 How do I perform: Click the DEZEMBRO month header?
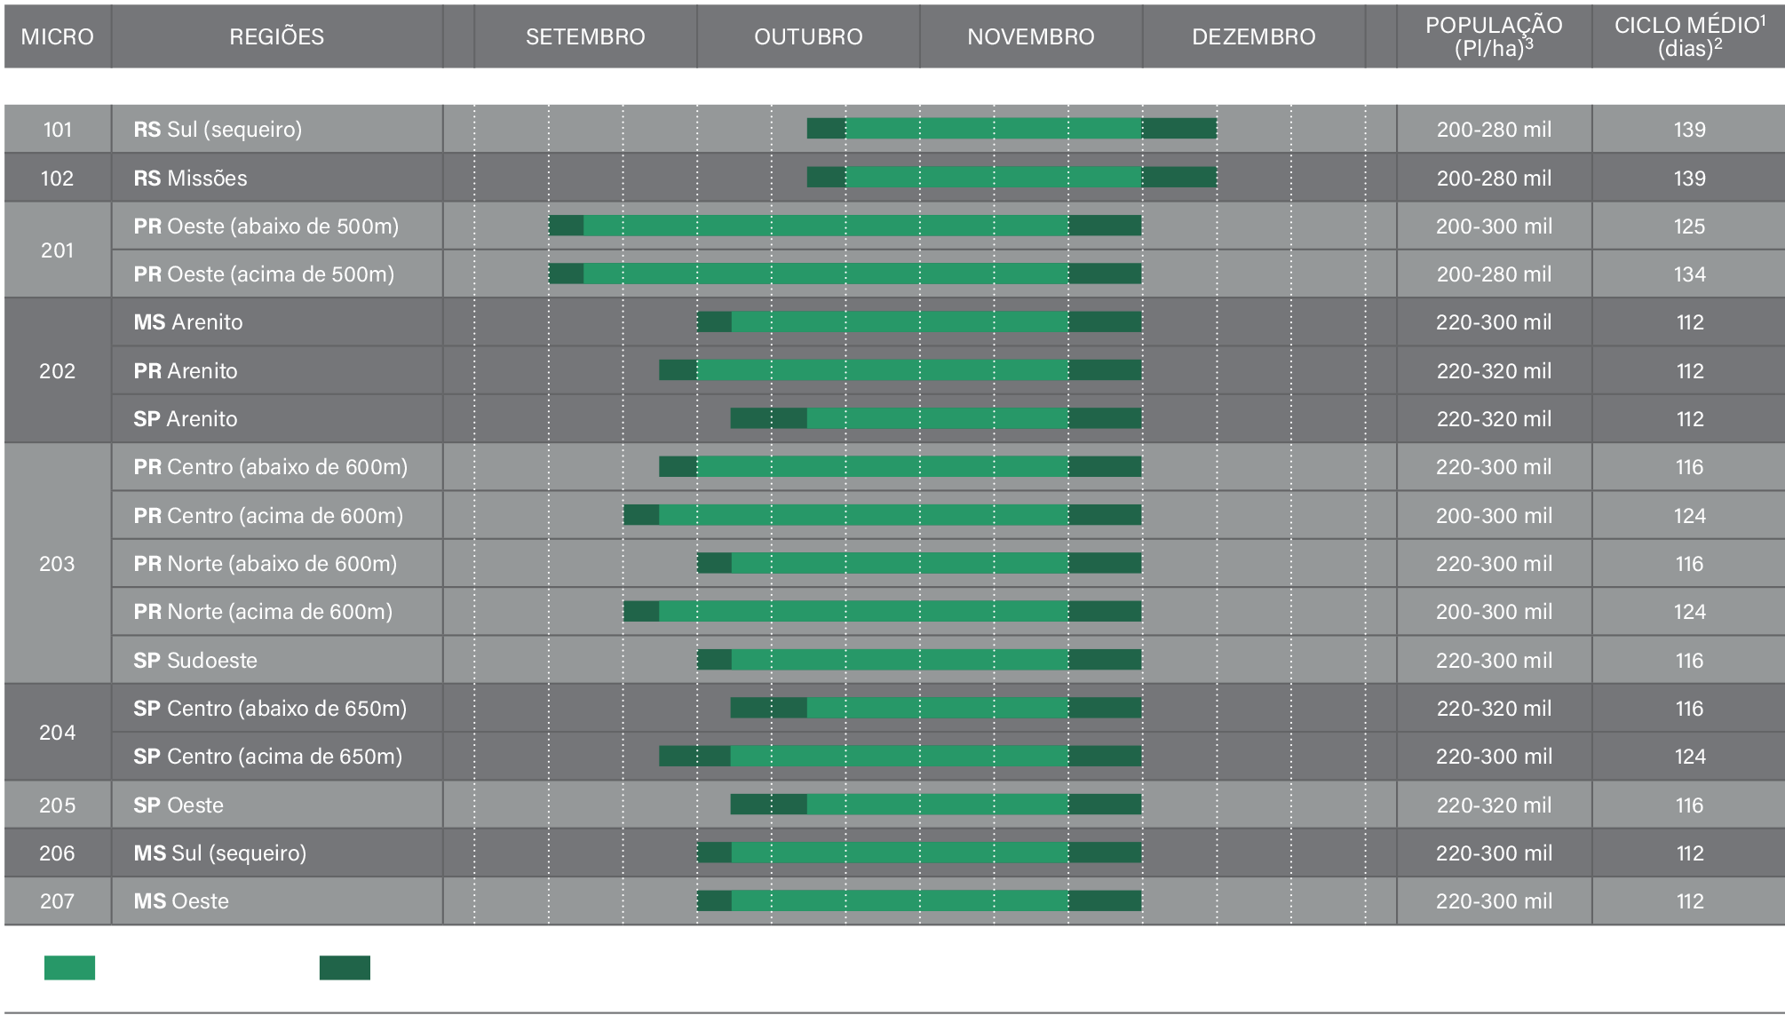(x=1253, y=36)
